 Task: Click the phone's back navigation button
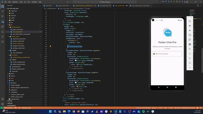159,87
